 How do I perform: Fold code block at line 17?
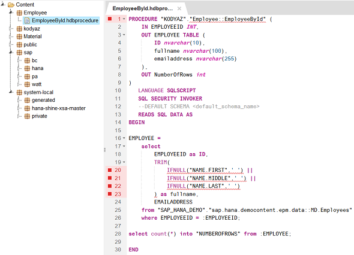(124, 146)
